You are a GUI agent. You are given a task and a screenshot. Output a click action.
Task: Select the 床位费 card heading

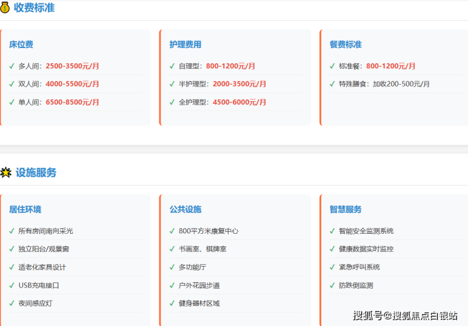pos(22,45)
